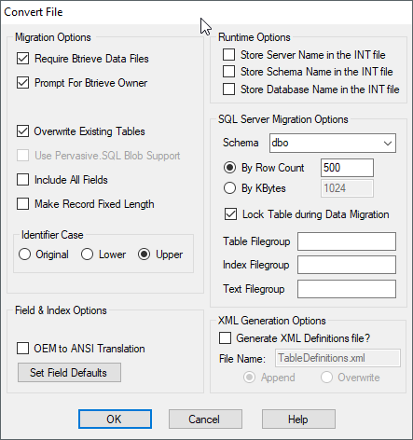Click the Set Field Defaults button
Viewport: 413px width, 440px height.
click(69, 373)
